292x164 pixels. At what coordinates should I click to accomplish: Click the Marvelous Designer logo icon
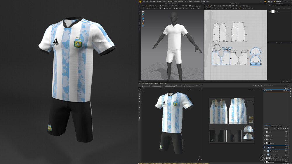click(140, 2)
